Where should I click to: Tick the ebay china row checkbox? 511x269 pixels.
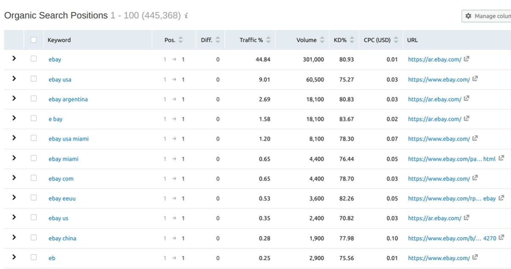34,238
